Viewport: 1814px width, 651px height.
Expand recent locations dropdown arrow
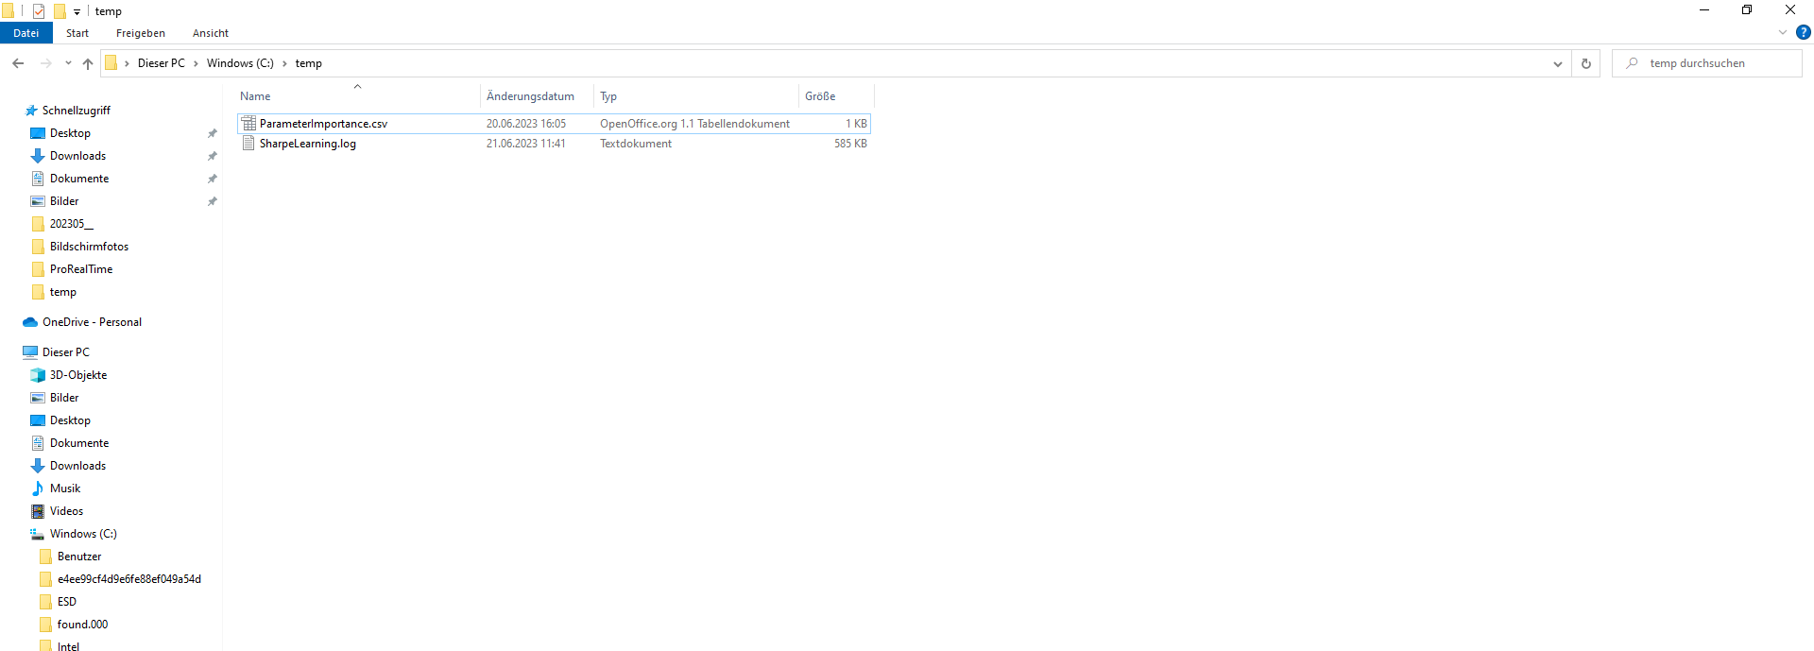68,63
